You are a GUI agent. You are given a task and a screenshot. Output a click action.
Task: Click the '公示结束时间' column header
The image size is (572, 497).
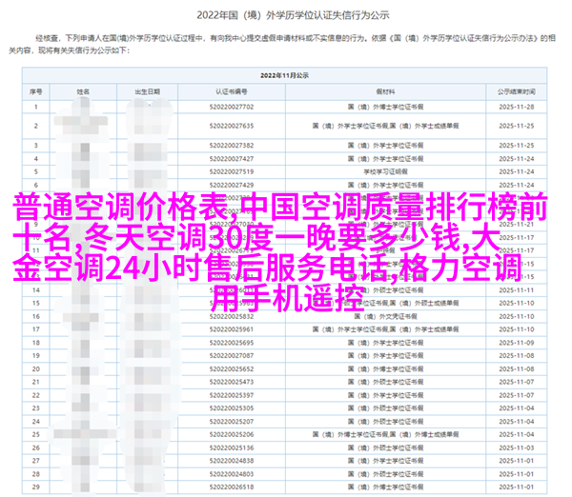(x=516, y=91)
